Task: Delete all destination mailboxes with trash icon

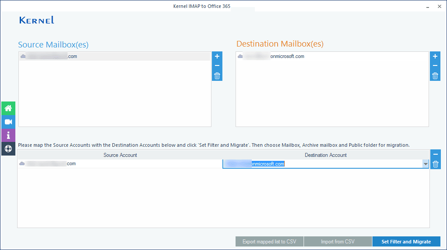Action: coord(435,76)
